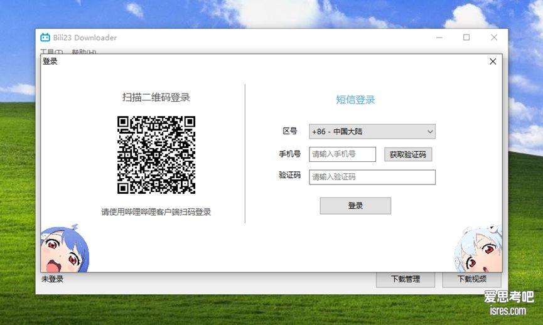
Task: Maximize the Bili23 Downloader window
Action: (x=466, y=38)
